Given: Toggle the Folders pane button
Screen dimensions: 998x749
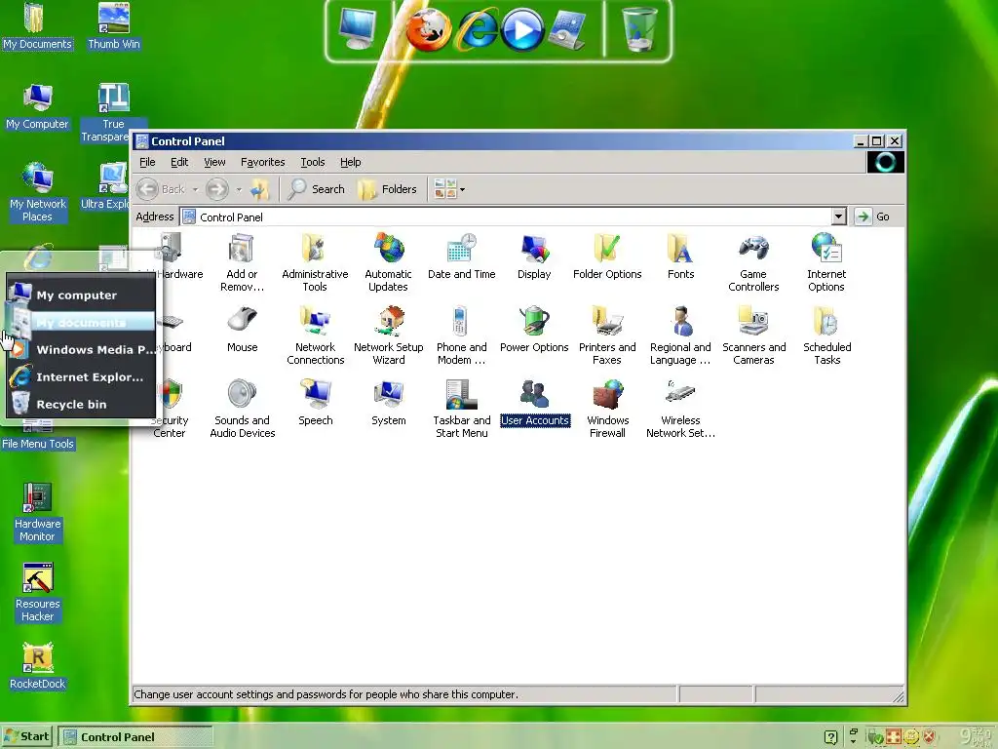Looking at the screenshot, I should point(388,189).
